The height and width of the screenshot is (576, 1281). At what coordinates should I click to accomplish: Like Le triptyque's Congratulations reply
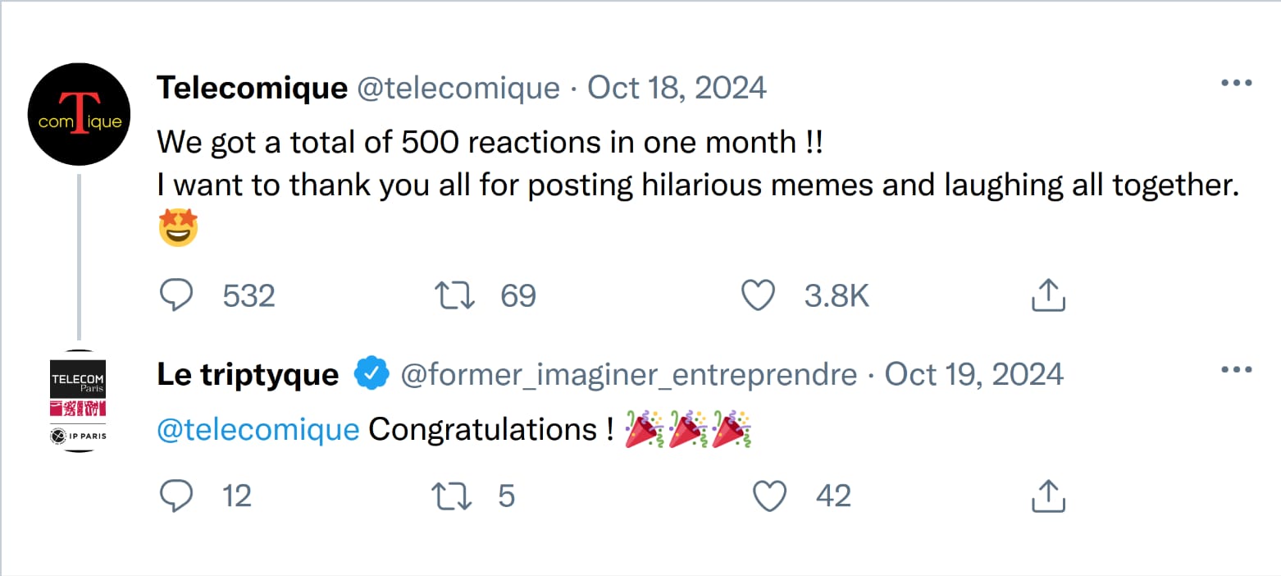point(769,496)
